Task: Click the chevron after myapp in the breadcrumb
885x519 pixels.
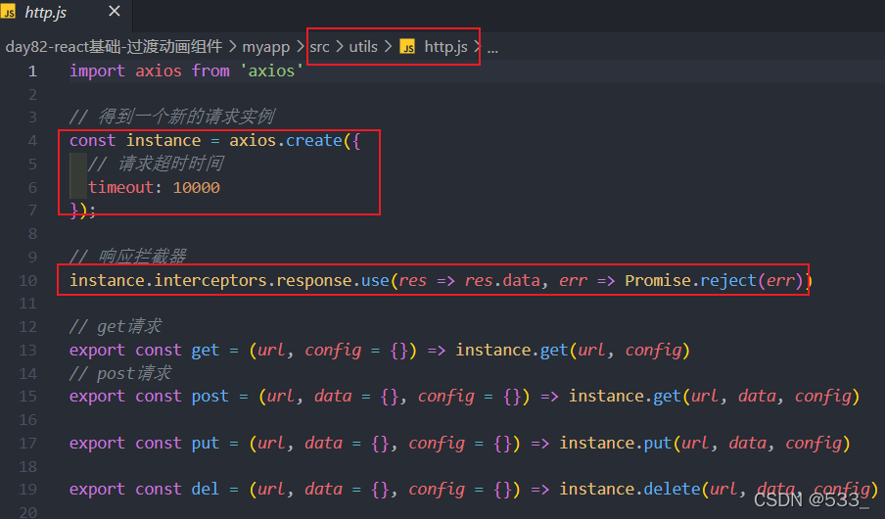Action: click(300, 47)
